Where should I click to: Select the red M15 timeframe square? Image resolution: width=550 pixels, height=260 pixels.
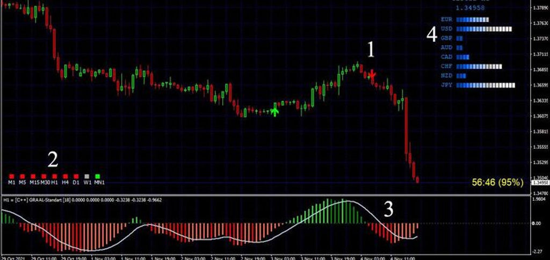[33, 176]
